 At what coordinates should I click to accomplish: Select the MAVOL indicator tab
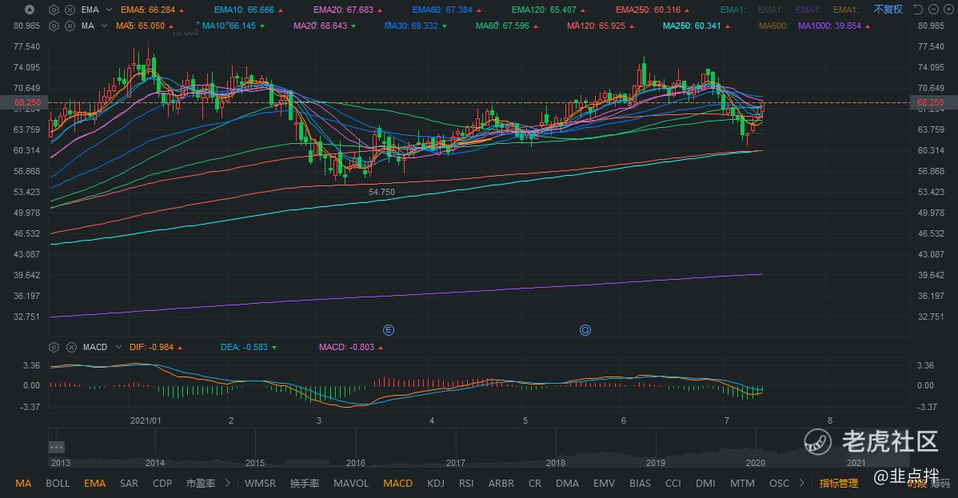351,484
